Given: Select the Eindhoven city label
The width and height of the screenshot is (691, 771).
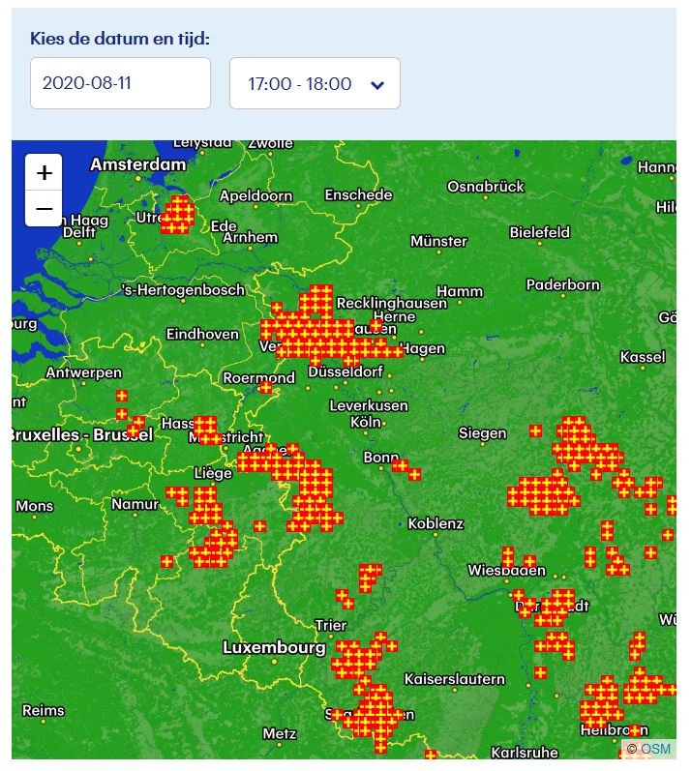Looking at the screenshot, I should (x=202, y=334).
